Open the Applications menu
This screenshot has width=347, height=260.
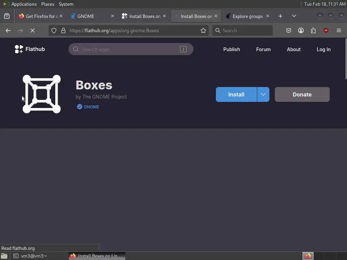coord(24,4)
